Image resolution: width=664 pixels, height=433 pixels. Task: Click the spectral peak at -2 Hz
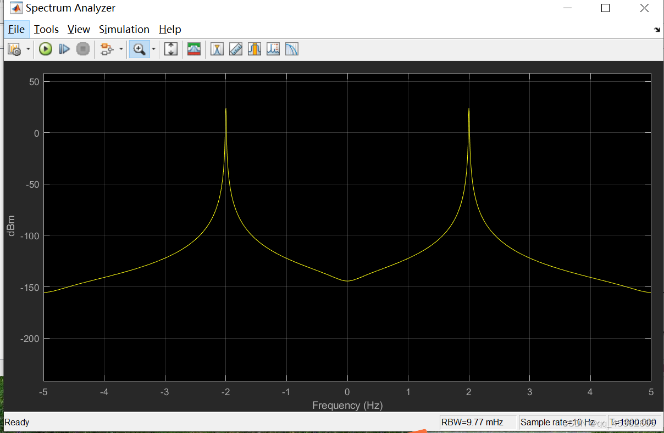click(x=225, y=109)
